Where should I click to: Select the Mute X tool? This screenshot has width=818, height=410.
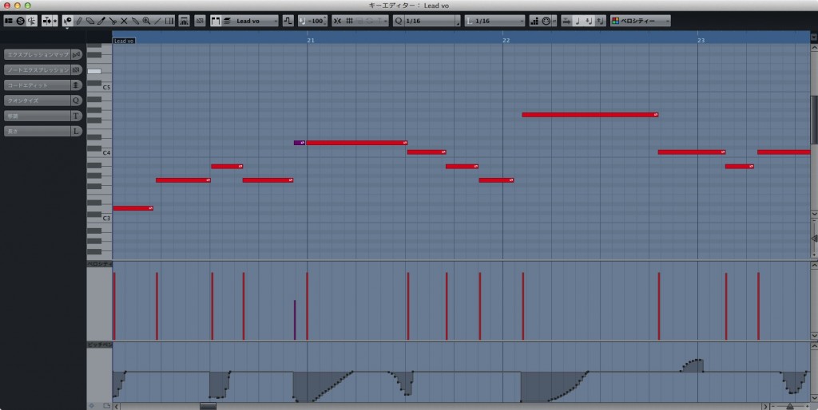124,21
